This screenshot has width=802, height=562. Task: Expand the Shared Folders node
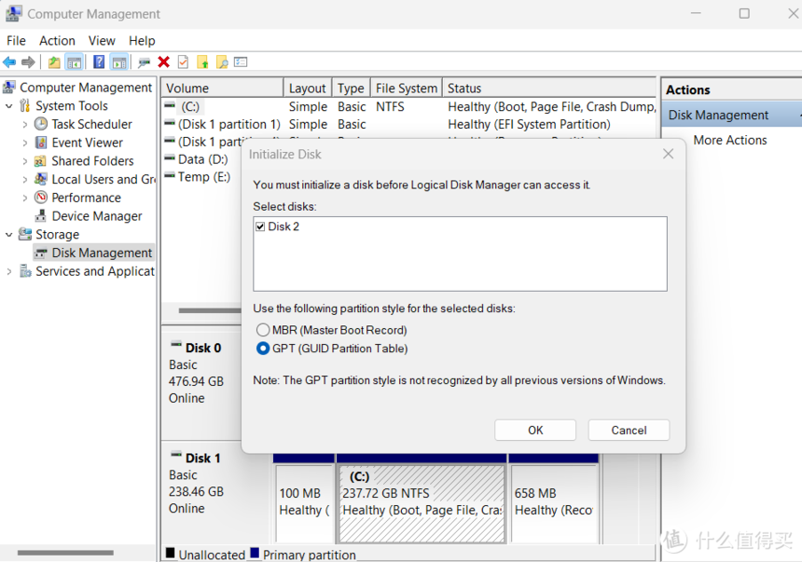tap(25, 161)
